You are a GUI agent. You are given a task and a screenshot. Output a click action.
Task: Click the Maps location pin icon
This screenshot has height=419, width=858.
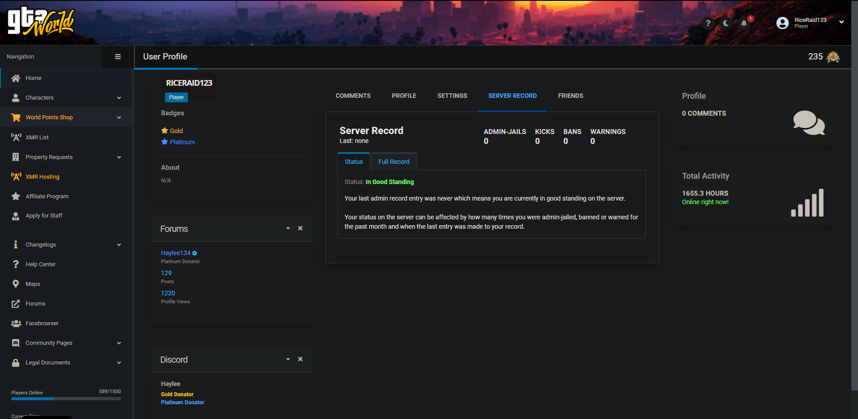pyautogui.click(x=16, y=284)
